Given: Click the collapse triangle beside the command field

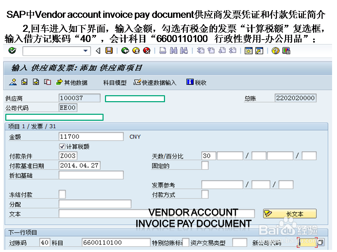Looking at the screenshot, I should (x=98, y=51).
